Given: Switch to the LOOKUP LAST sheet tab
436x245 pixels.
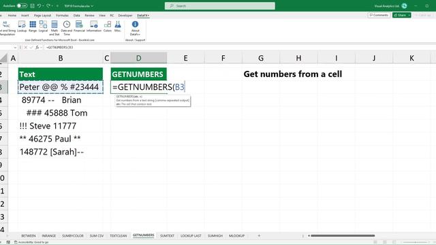Looking at the screenshot, I should pyautogui.click(x=191, y=235).
